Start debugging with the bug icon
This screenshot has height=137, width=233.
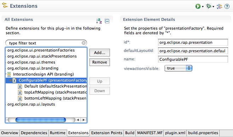pyautogui.click(x=209, y=6)
